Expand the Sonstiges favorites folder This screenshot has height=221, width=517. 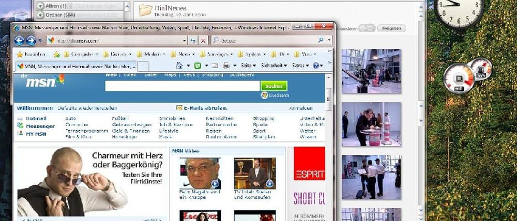click(x=216, y=54)
